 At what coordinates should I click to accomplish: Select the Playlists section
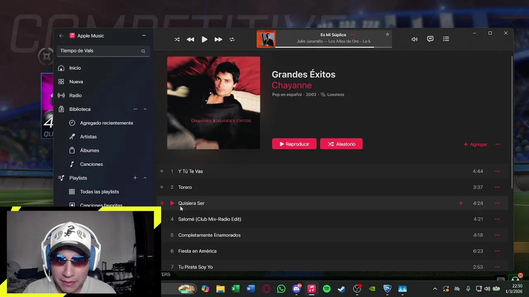click(78, 178)
